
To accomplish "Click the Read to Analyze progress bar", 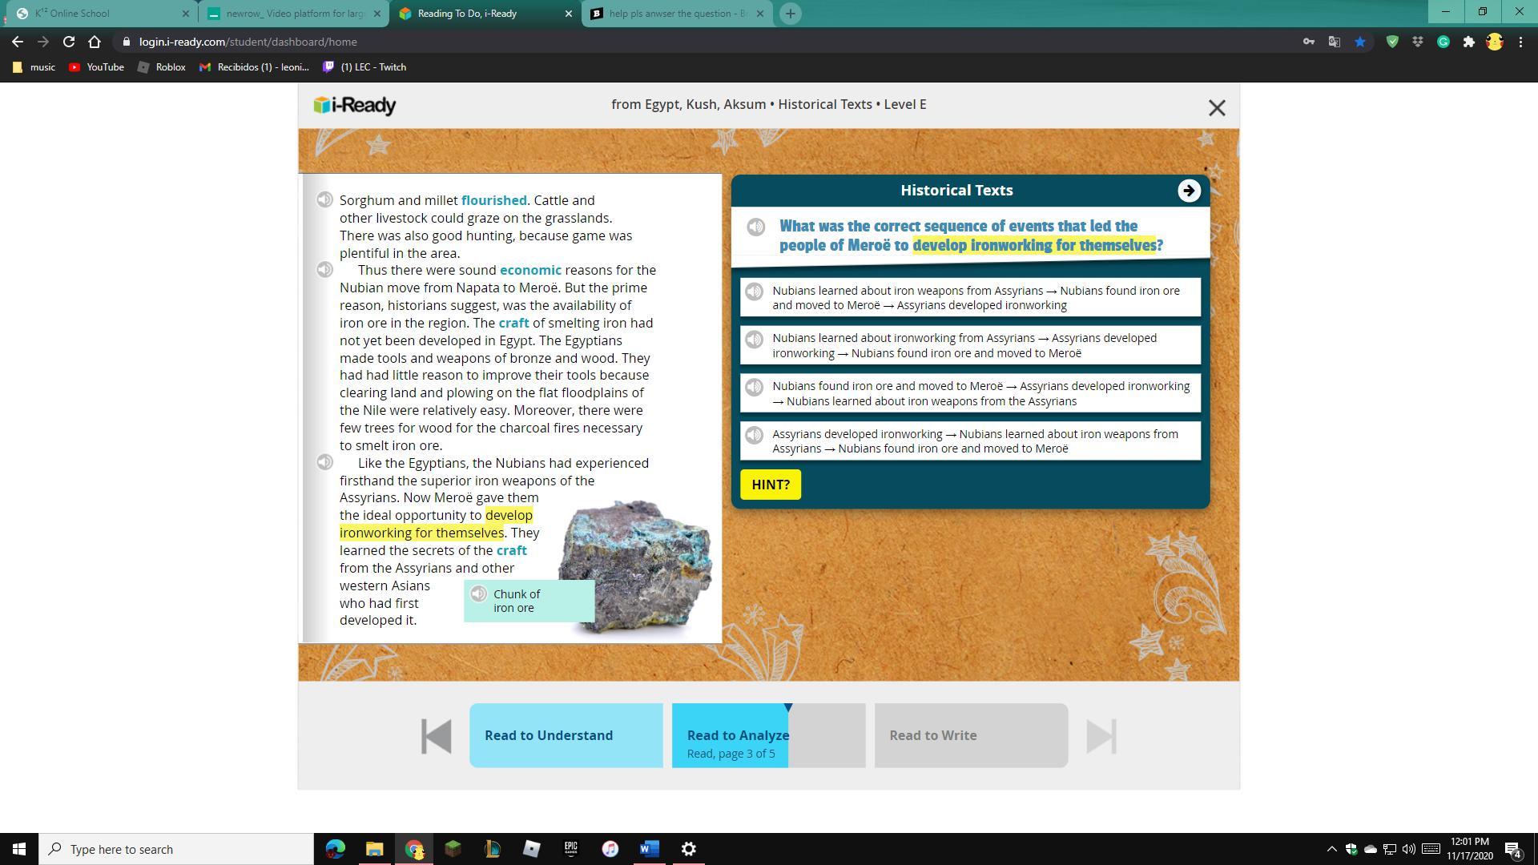I will 767,735.
